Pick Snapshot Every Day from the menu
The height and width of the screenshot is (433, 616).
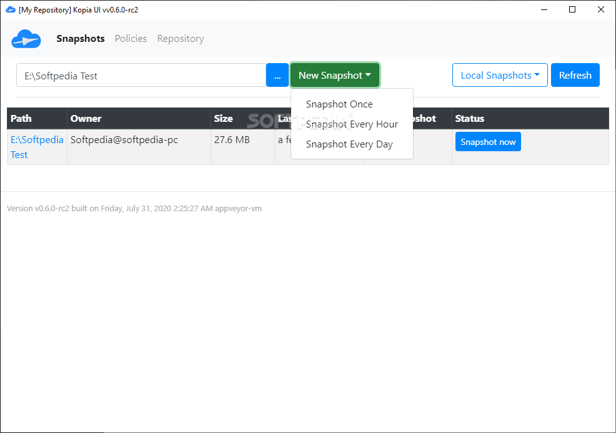[349, 144]
